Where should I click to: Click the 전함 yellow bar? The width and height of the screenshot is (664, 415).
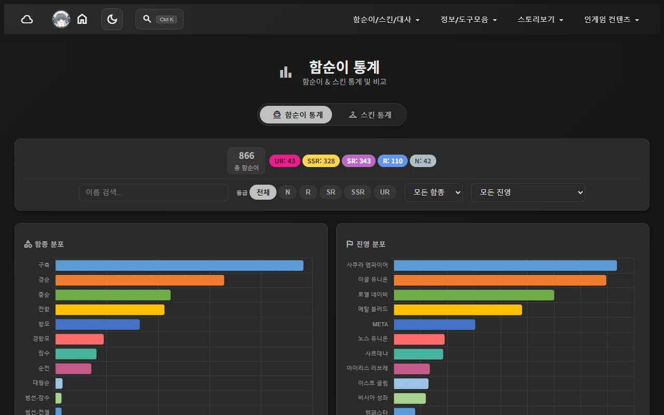(x=110, y=310)
